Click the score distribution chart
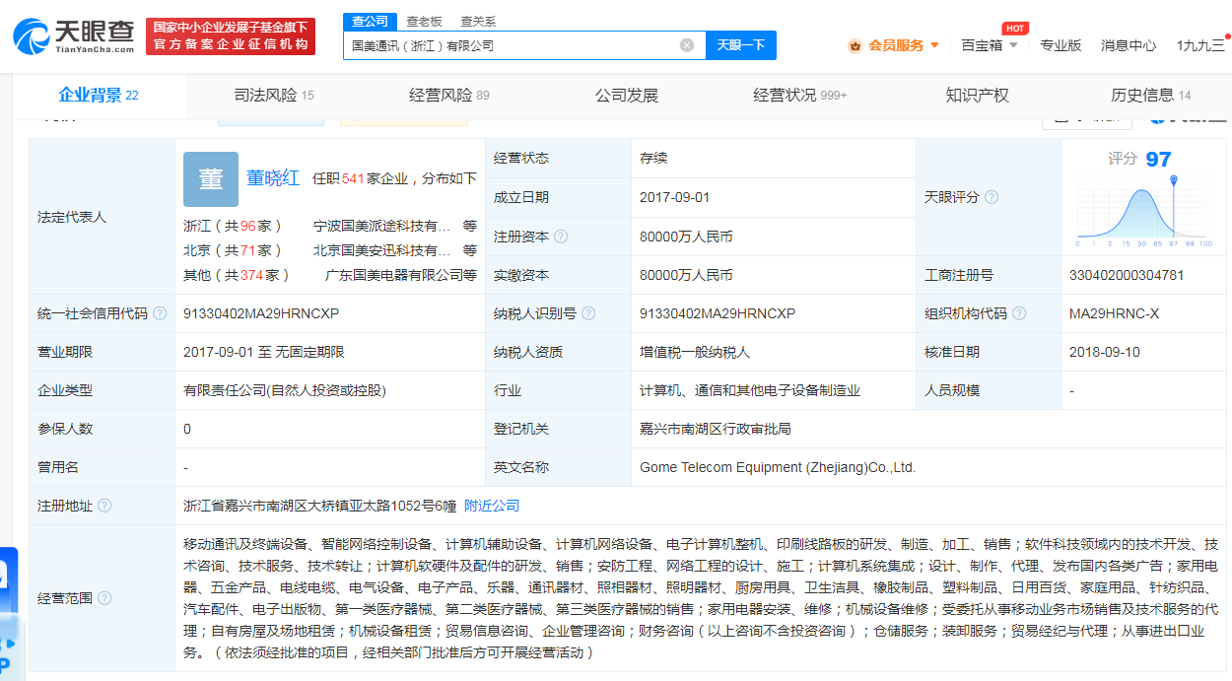The image size is (1232, 681). coord(1143,212)
